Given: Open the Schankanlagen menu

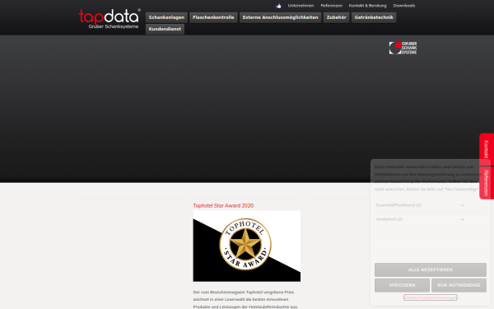Looking at the screenshot, I should click(x=166, y=17).
